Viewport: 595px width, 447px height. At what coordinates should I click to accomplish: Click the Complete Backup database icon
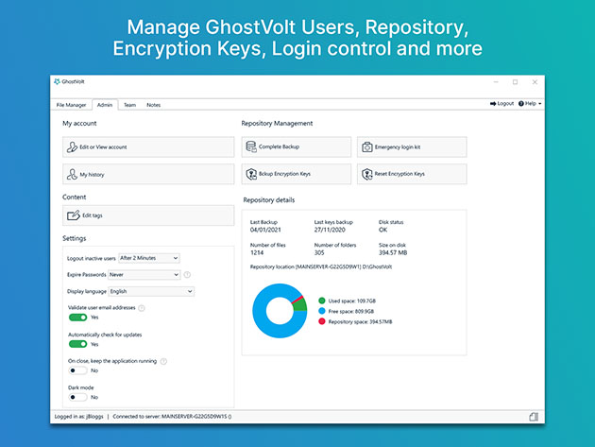[x=251, y=146]
